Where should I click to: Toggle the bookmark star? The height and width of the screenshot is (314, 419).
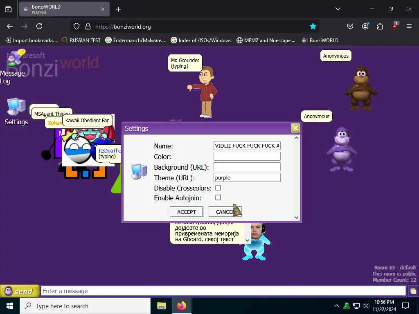tap(313, 27)
